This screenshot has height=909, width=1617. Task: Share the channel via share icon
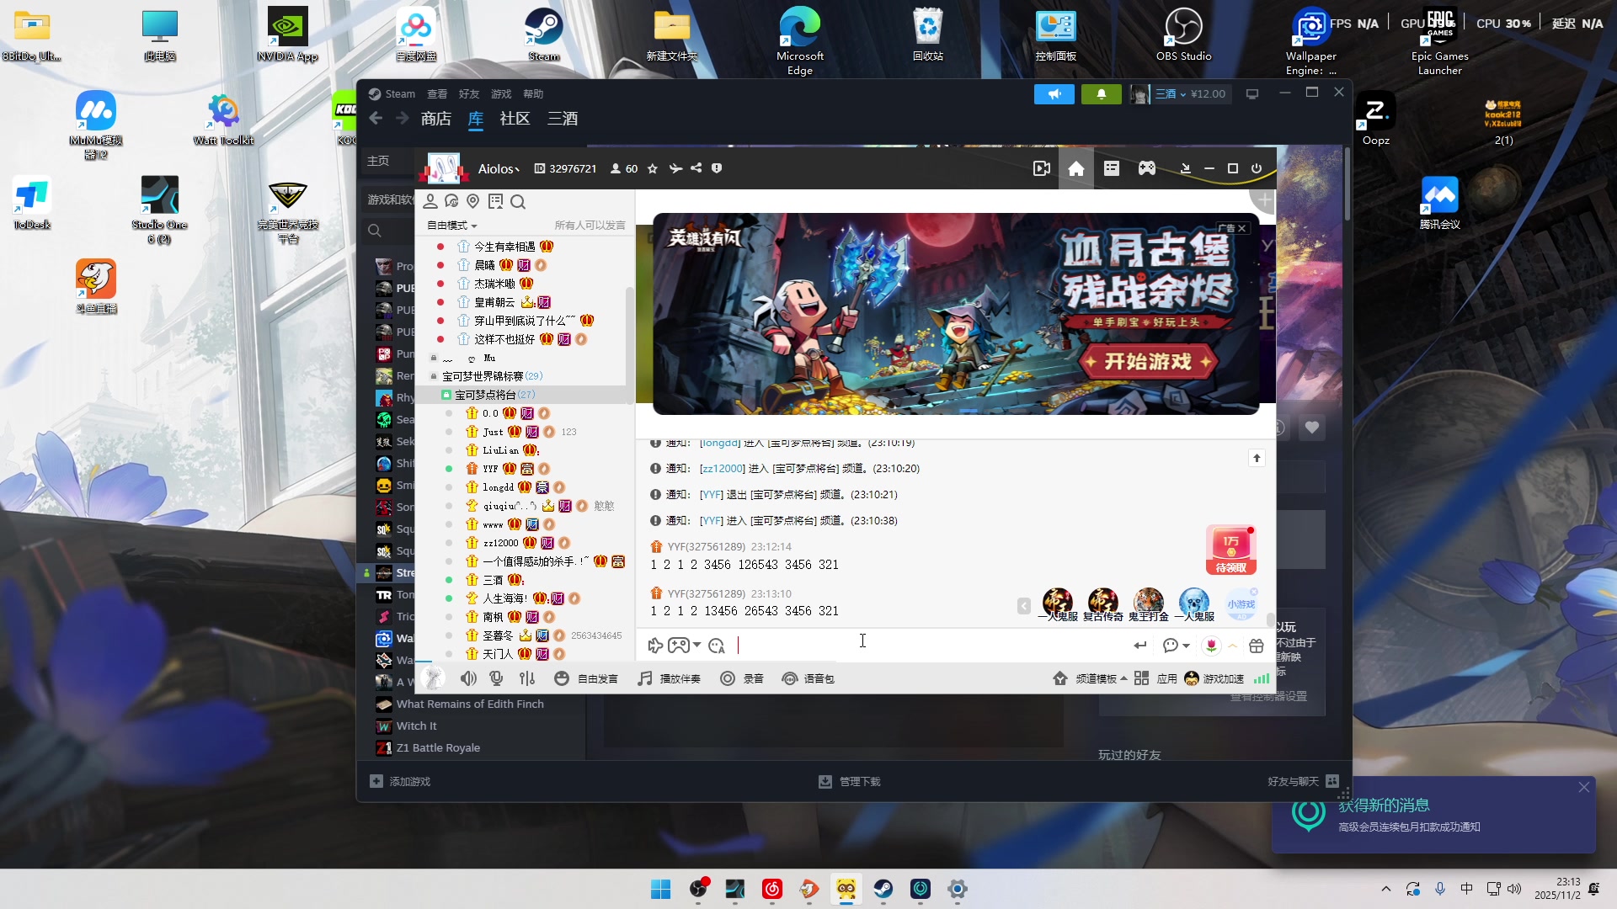(696, 168)
